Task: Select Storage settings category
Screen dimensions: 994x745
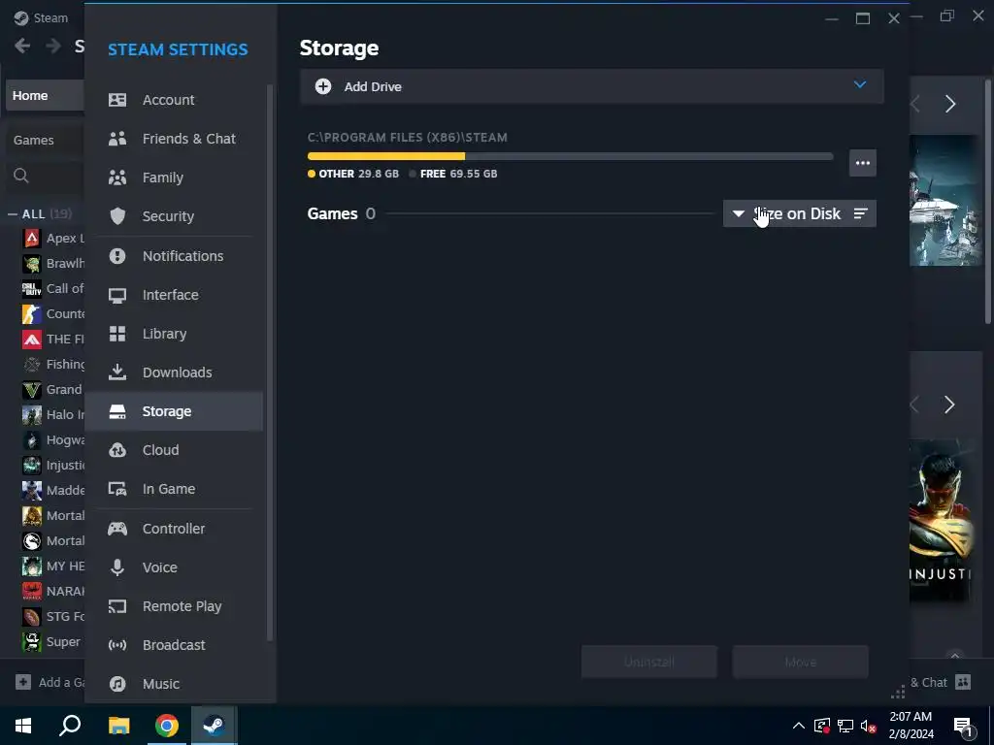Action: pyautogui.click(x=174, y=411)
